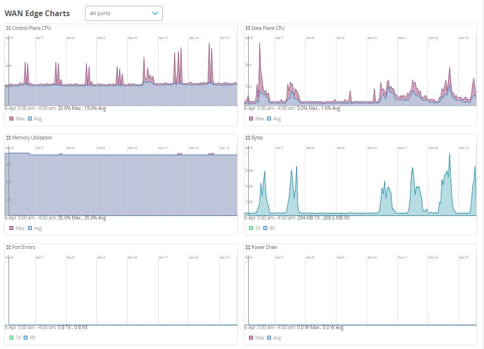The height and width of the screenshot is (349, 484).
Task: Click Apr-12 marker in Control Plane CPU chart
Action: coord(194,37)
